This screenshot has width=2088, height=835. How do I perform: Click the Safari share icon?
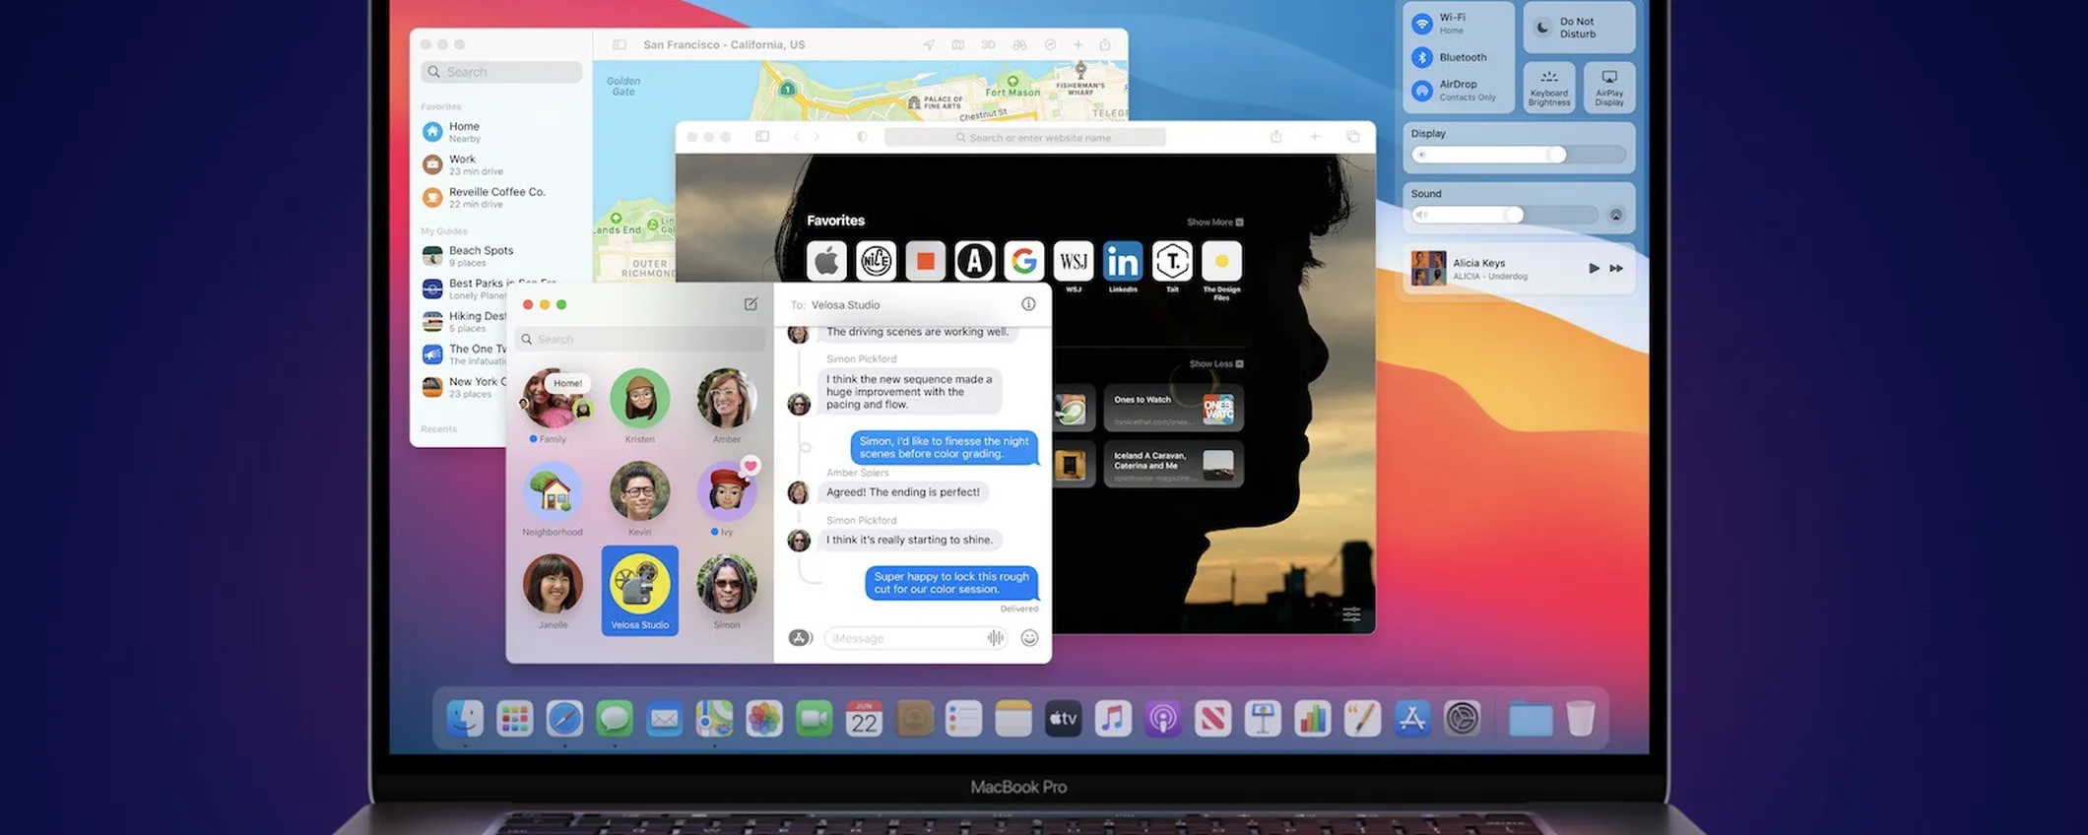(1276, 137)
